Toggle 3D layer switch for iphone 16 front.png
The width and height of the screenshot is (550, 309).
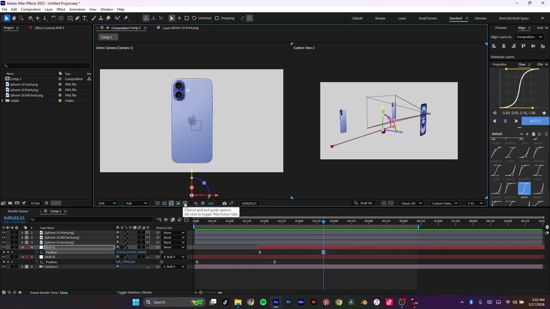click(x=148, y=233)
